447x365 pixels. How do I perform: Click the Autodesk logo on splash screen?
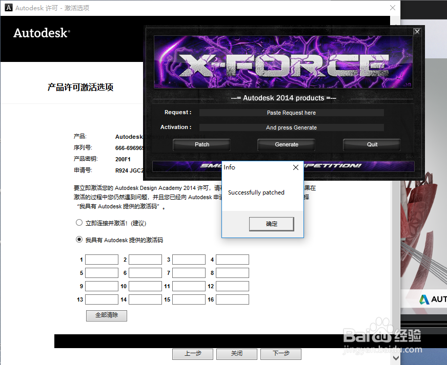pos(433,299)
